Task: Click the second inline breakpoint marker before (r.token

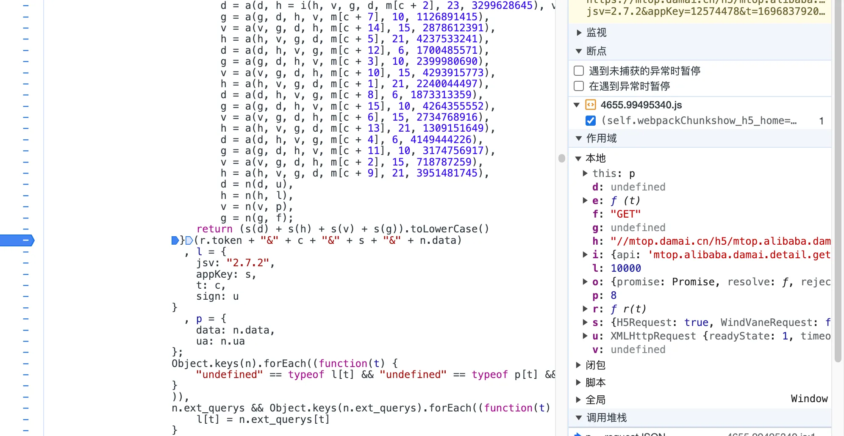Action: click(189, 240)
